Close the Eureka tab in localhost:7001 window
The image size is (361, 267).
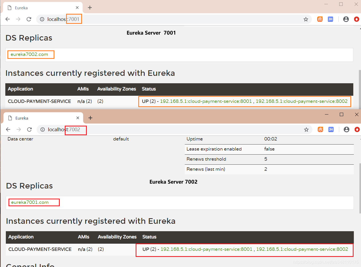(x=77, y=8)
